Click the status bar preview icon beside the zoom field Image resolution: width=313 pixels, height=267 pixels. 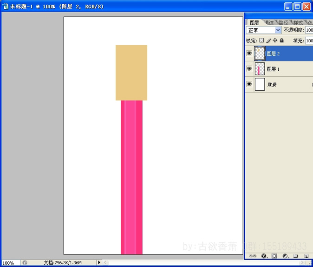[x=25, y=262]
